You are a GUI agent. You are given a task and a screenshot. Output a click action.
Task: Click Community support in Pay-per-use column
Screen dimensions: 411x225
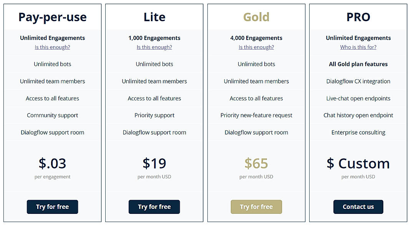52,115
